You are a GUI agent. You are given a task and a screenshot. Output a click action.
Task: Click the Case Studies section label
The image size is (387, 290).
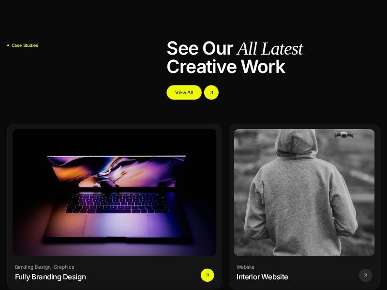[x=25, y=45]
